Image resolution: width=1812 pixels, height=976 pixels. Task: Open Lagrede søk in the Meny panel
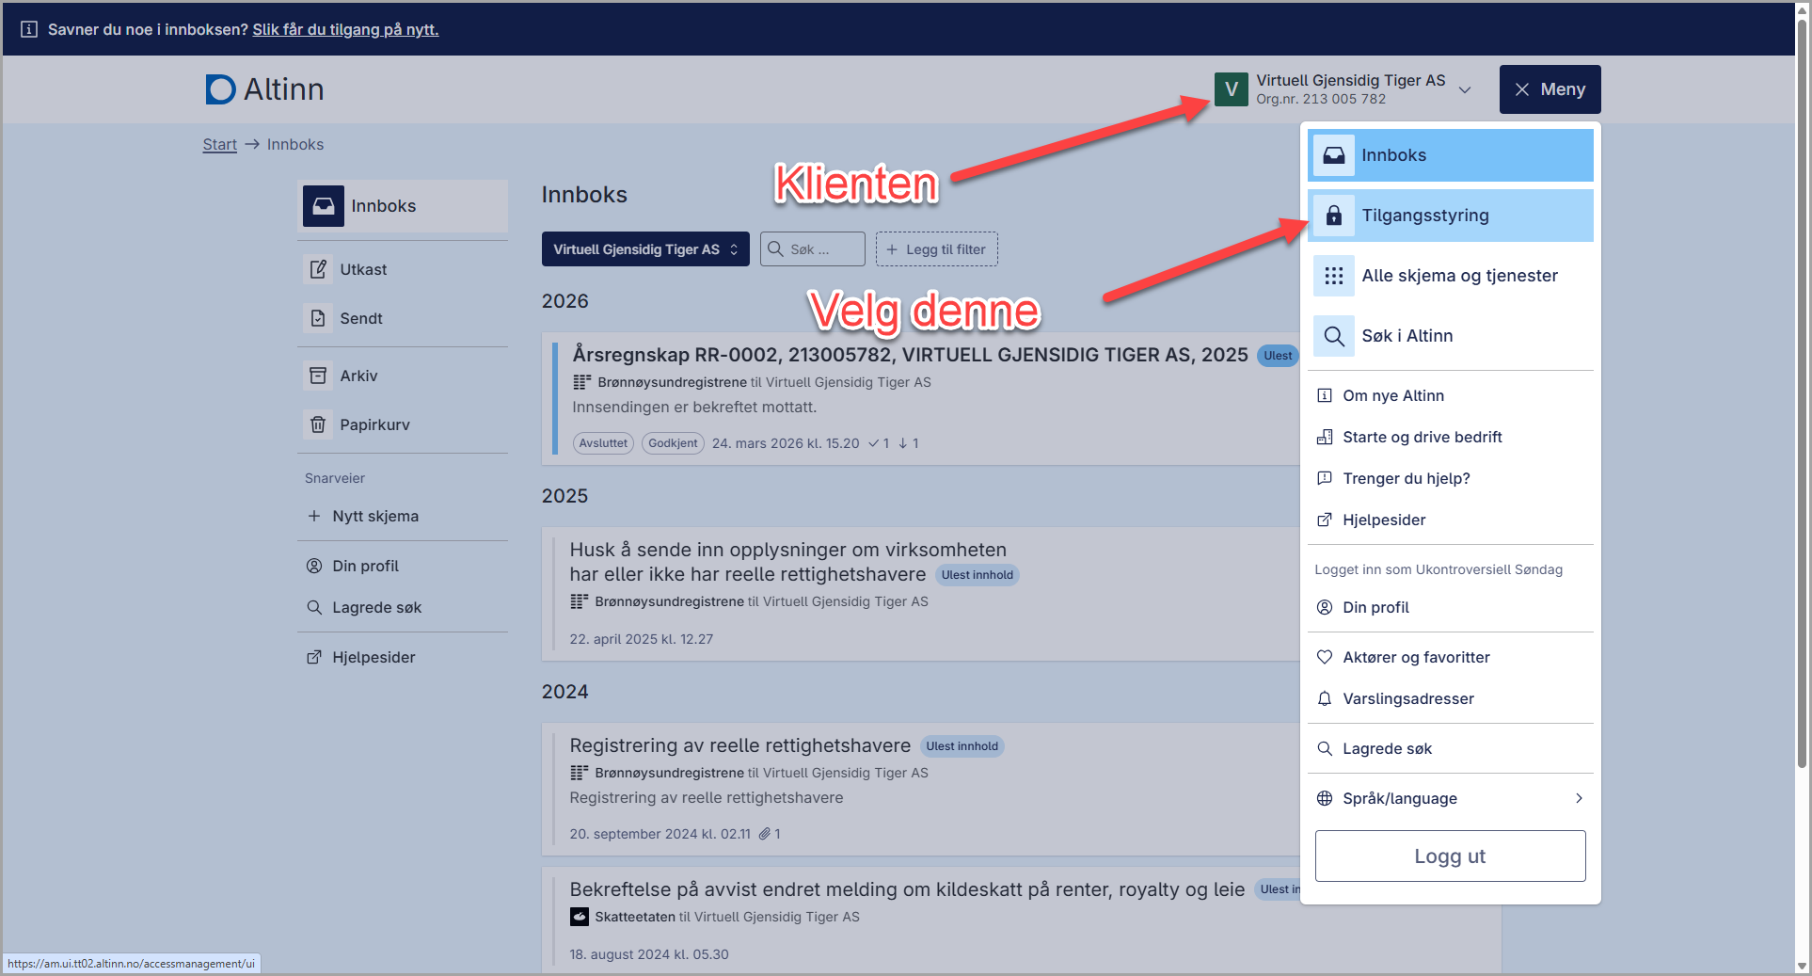click(1451, 748)
